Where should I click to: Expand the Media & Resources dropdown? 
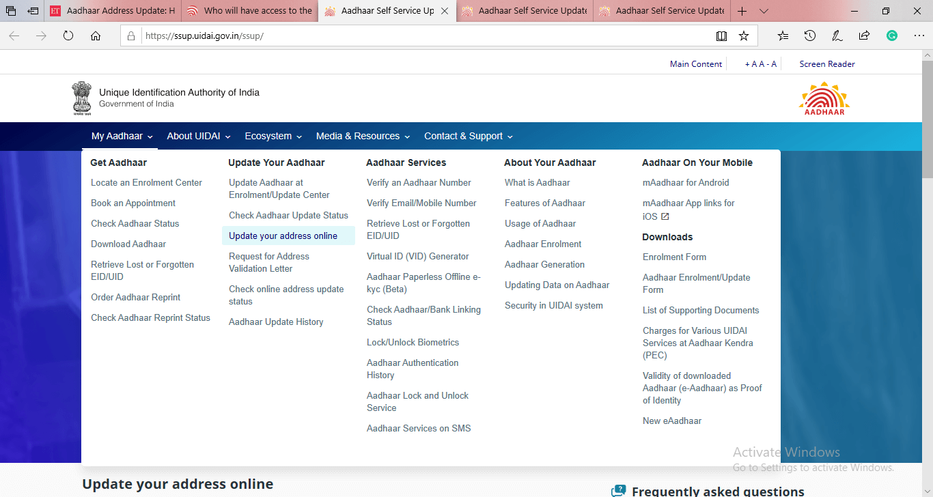pos(363,136)
